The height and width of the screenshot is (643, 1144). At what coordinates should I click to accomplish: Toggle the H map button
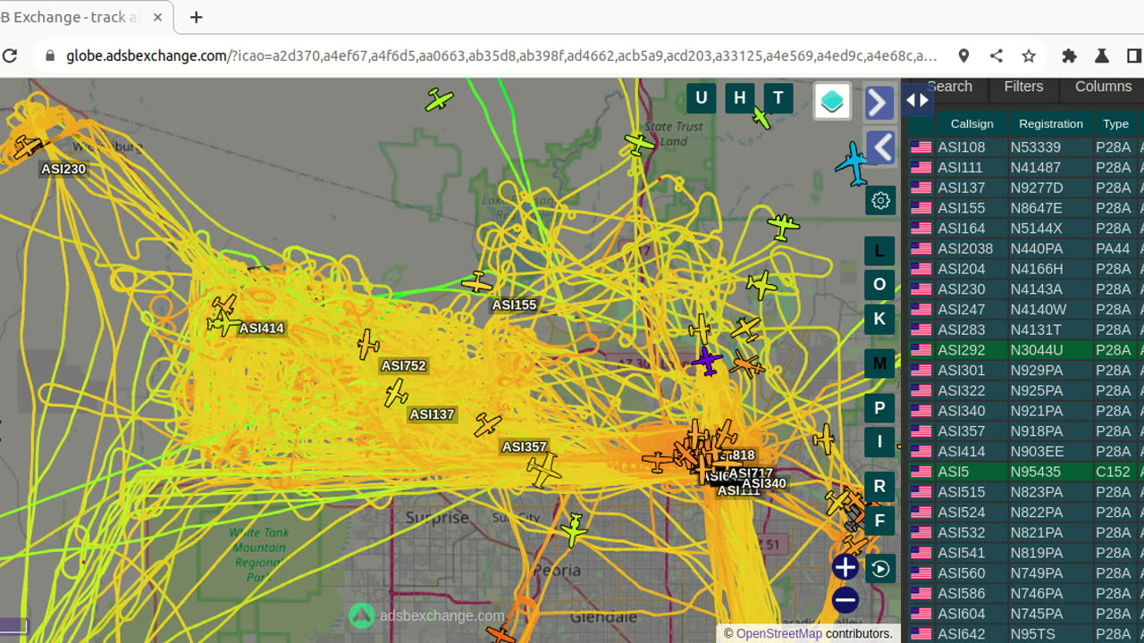coord(740,98)
